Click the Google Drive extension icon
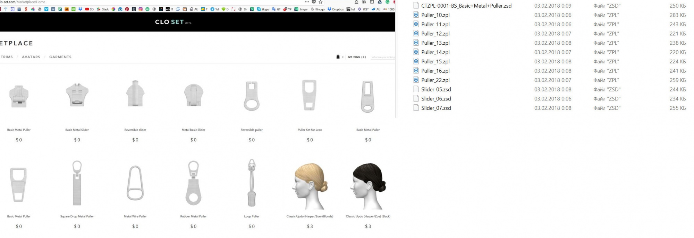The image size is (694, 238). [380, 2]
